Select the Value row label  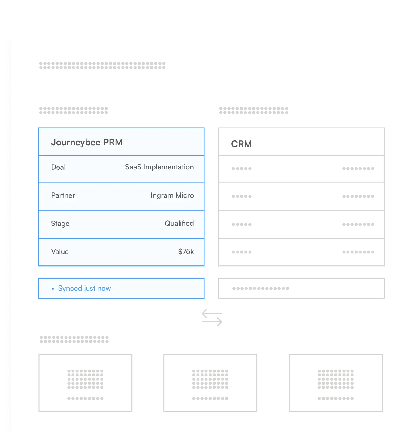point(60,252)
